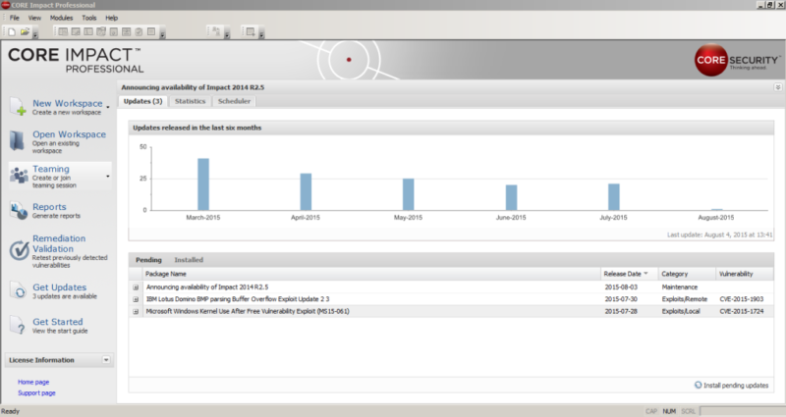
Task: Select the Installed updates tab
Action: [x=189, y=260]
